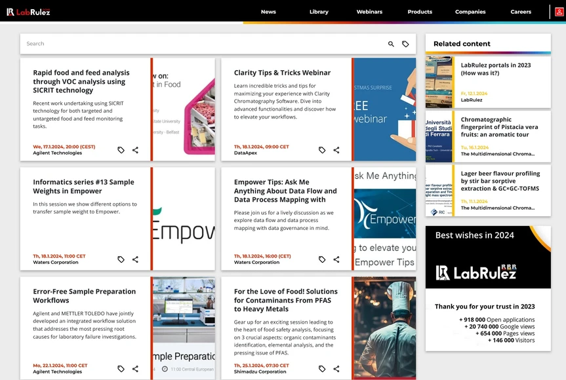This screenshot has height=380, width=566.
Task: Click DataApex company name
Action: point(245,153)
